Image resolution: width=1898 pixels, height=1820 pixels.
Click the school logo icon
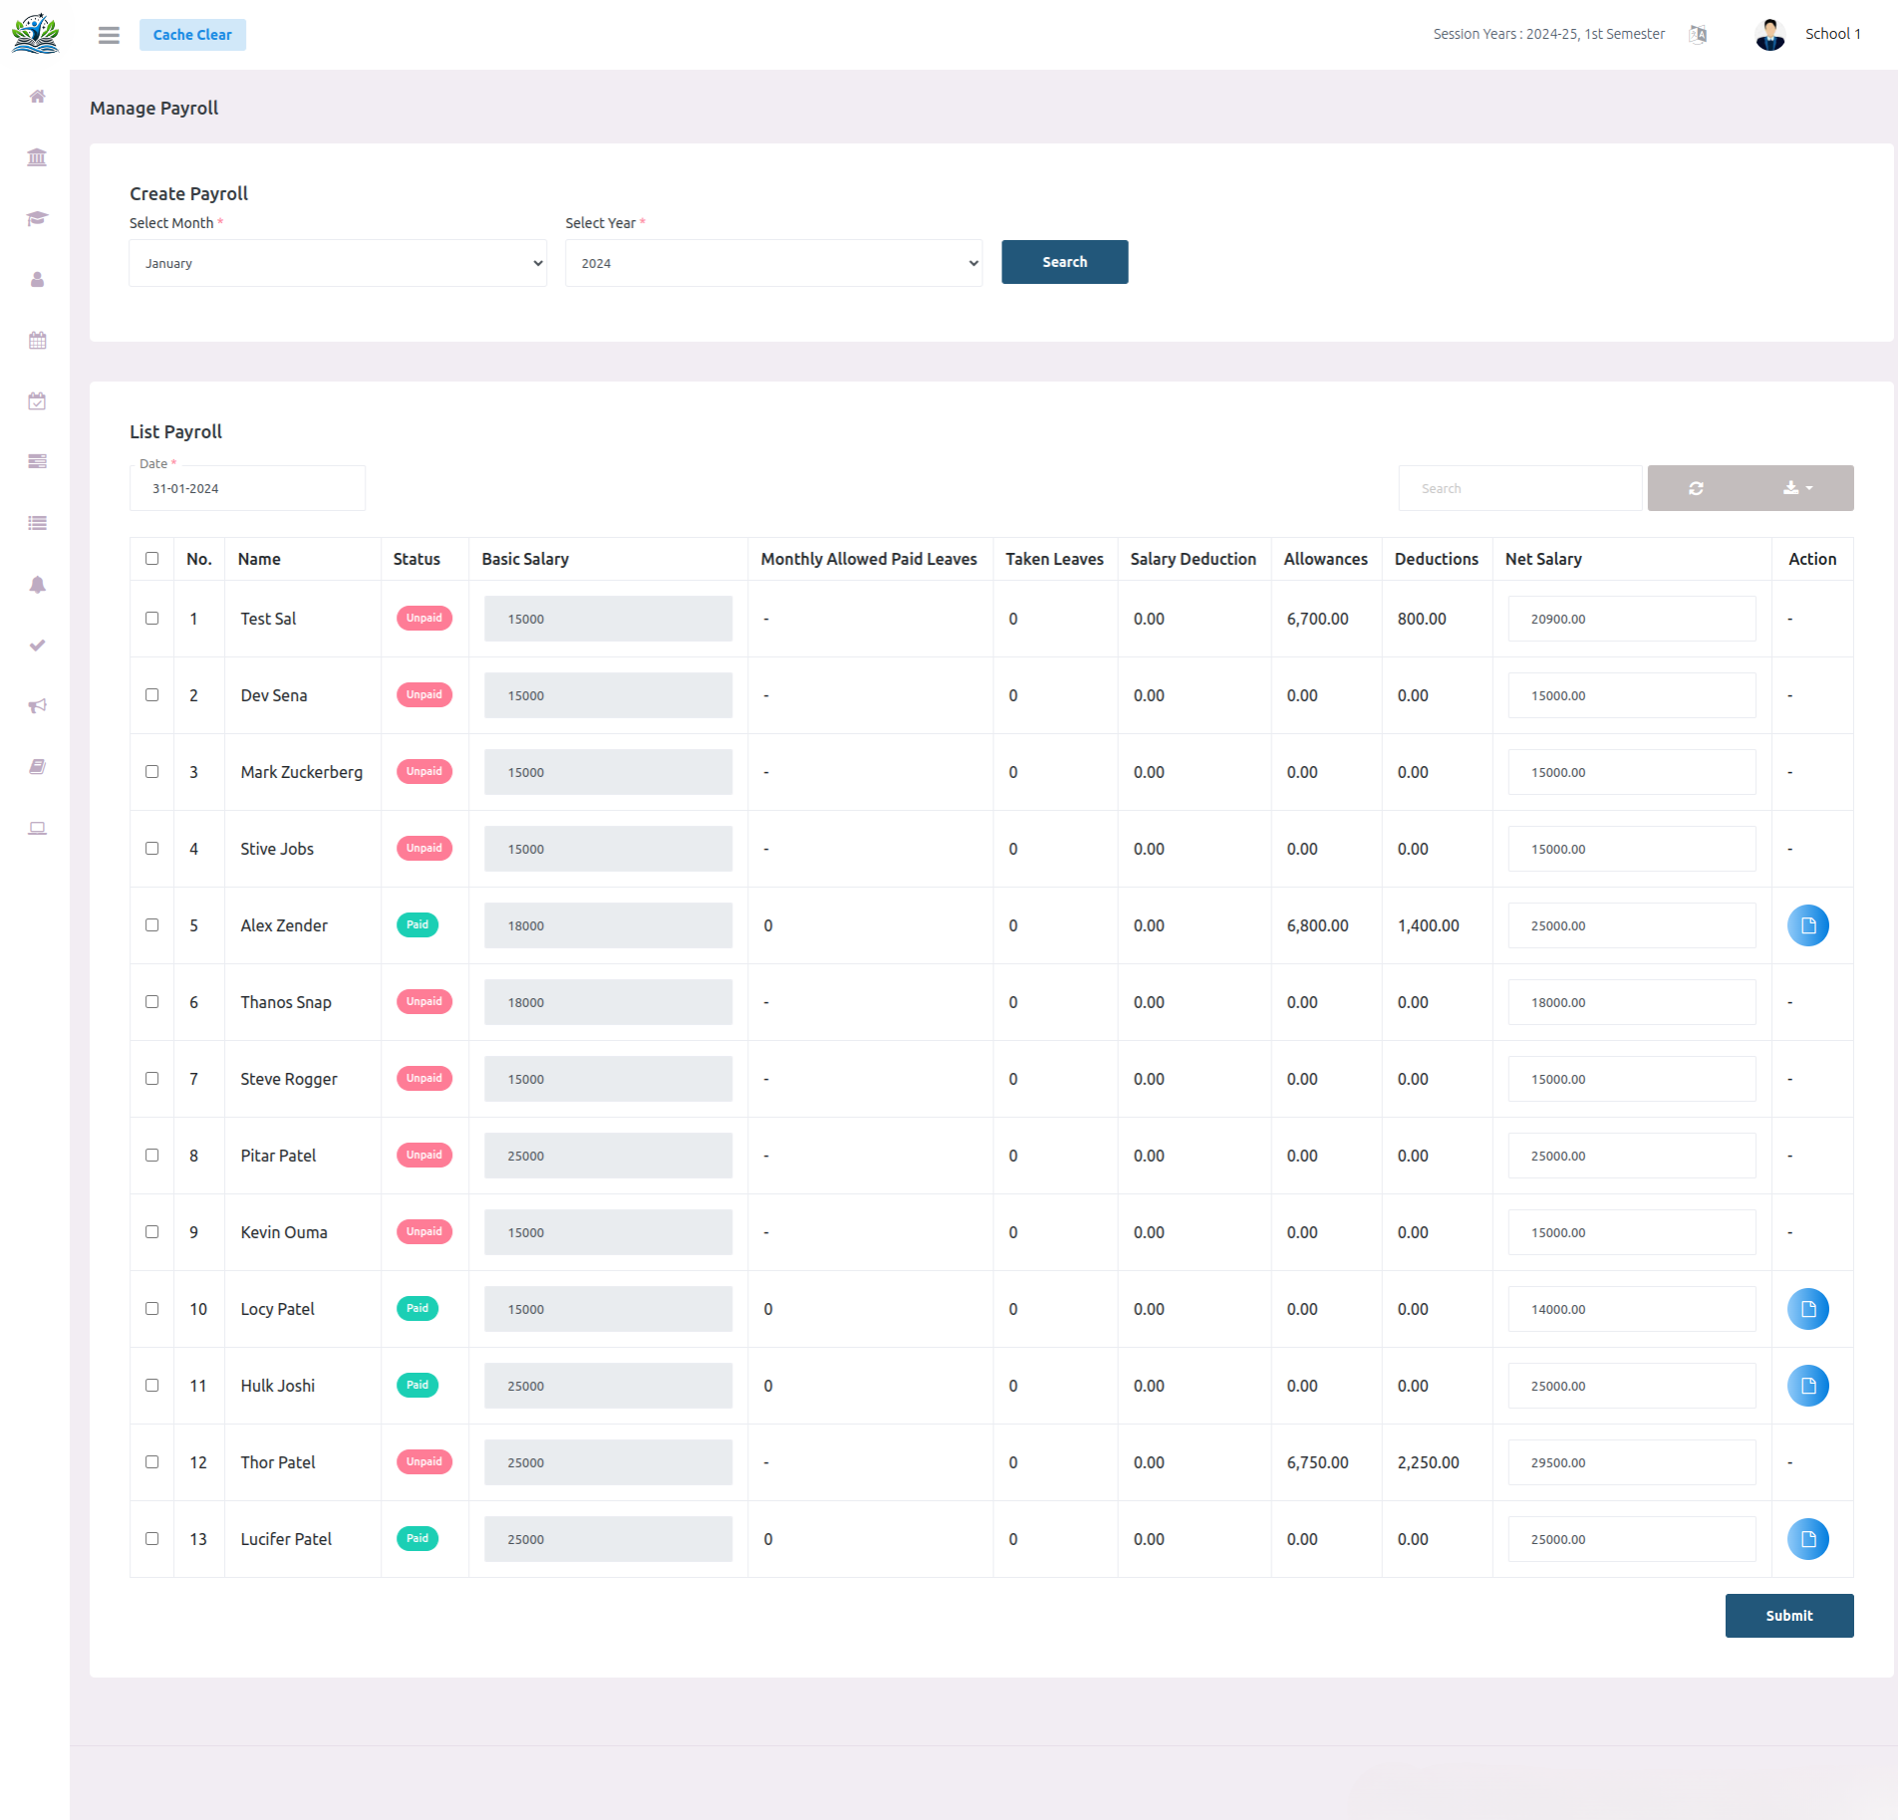(35, 34)
